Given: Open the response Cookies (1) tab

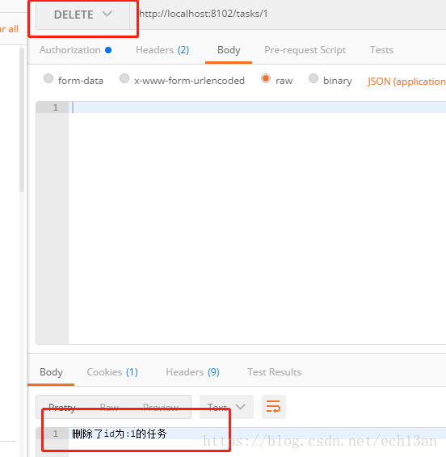Looking at the screenshot, I should [x=112, y=372].
